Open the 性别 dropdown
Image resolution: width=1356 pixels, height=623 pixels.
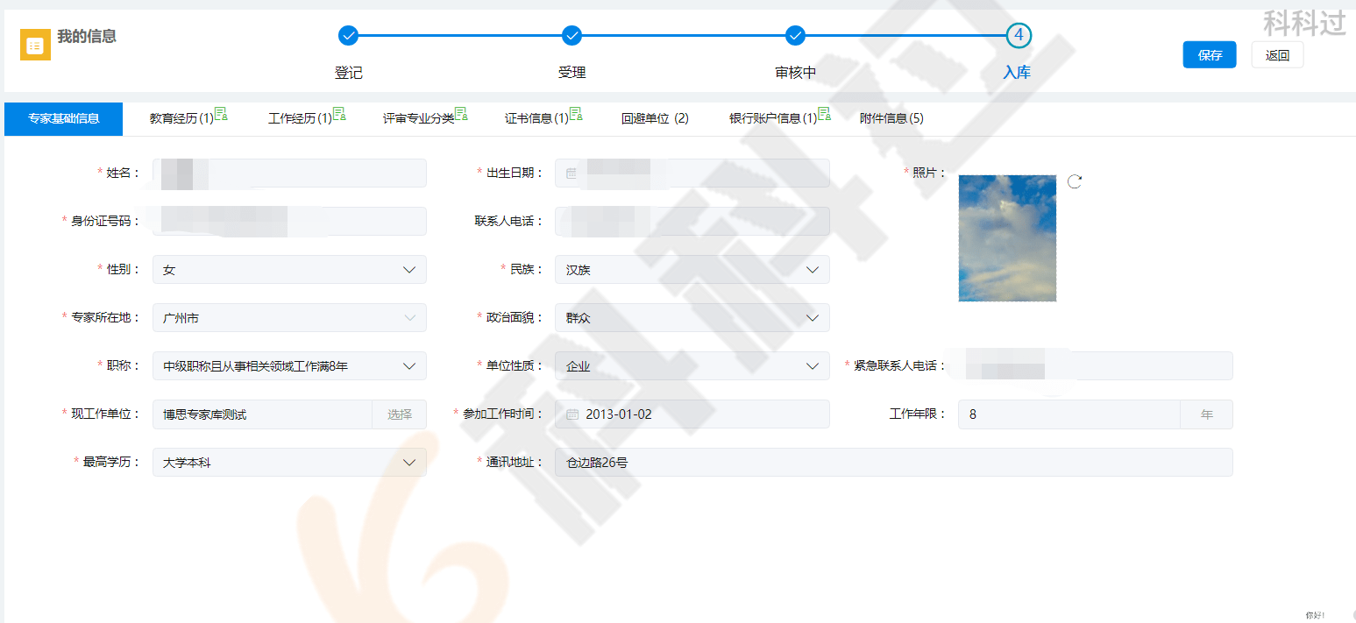click(x=408, y=269)
